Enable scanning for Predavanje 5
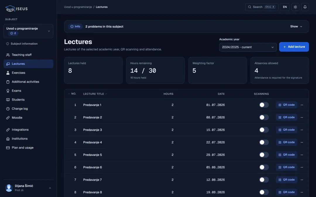Screen dimensions: 316x197 click(x=264, y=155)
